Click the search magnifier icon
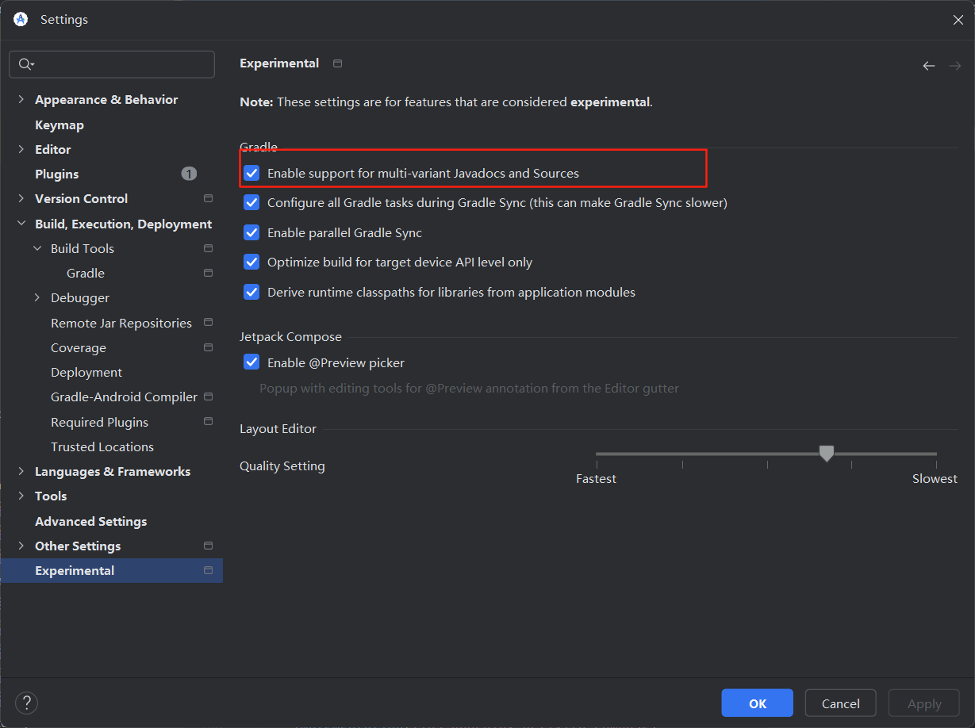The height and width of the screenshot is (728, 975). click(x=25, y=64)
